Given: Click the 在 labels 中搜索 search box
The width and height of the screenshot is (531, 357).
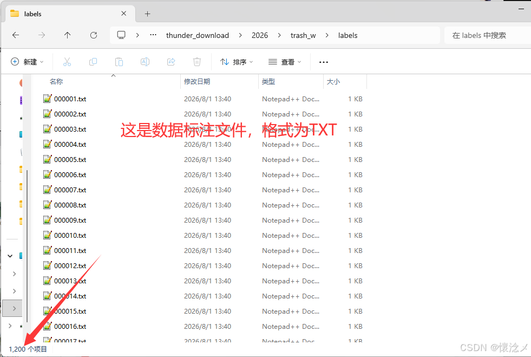Looking at the screenshot, I should (487, 35).
